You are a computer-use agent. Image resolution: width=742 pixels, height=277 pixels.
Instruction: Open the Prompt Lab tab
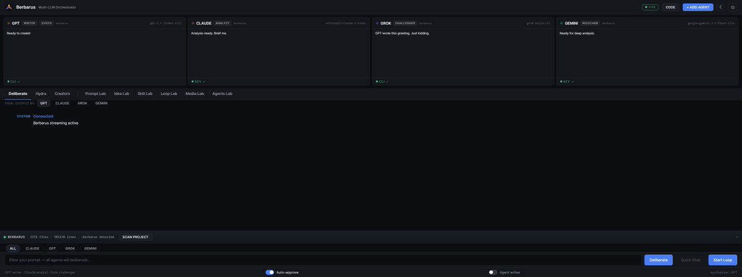point(95,93)
